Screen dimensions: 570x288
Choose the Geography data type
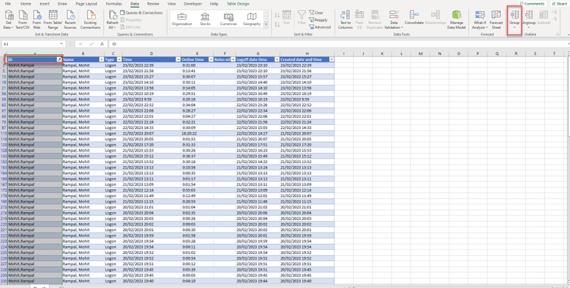(x=252, y=19)
